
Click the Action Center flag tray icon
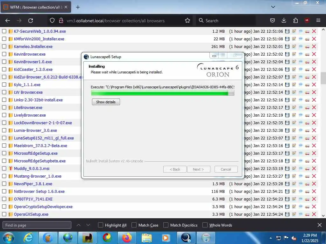click(x=286, y=238)
